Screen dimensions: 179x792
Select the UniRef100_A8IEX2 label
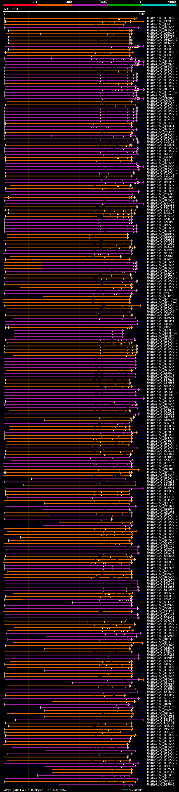(x=161, y=123)
